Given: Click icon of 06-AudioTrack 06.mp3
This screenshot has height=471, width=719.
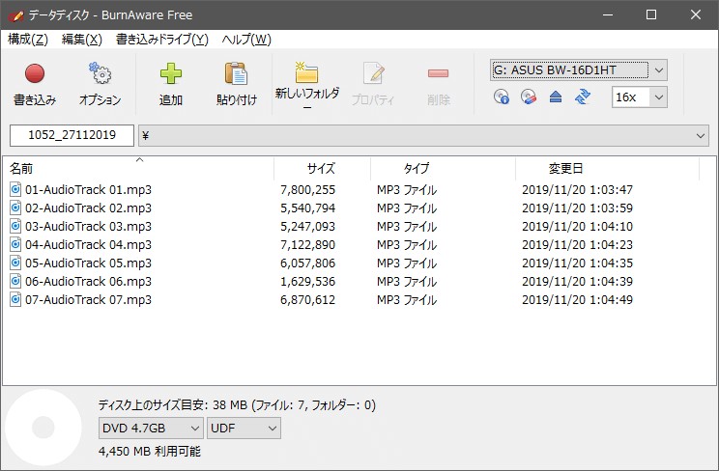Looking at the screenshot, I should (15, 281).
